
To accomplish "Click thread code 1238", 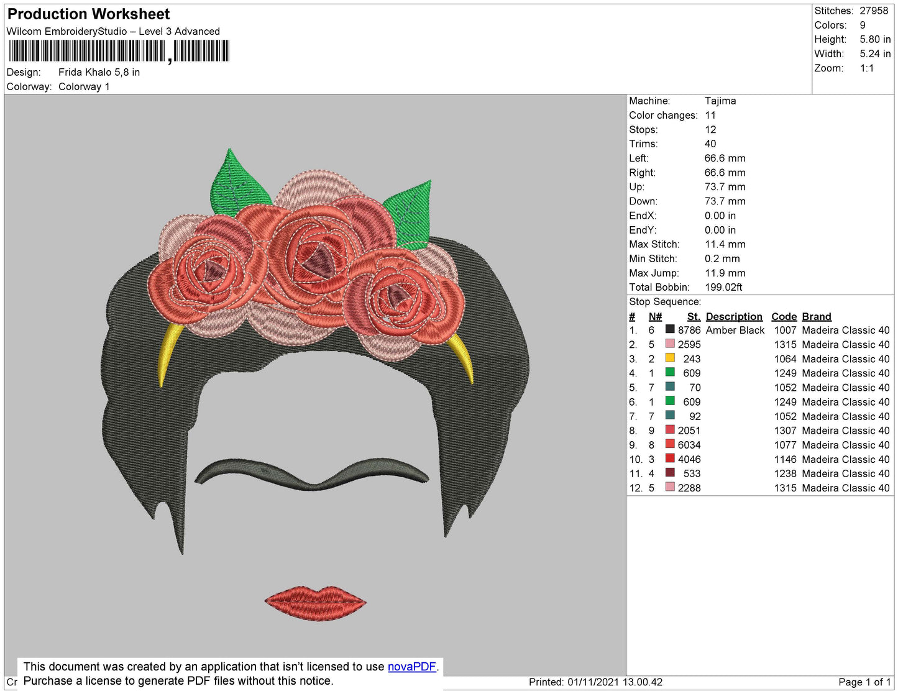I will [785, 473].
